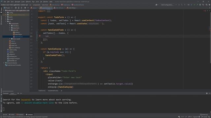Screen dimensions: 211x118
Task: Expand the External Libraries node
Action: pos(4,63)
